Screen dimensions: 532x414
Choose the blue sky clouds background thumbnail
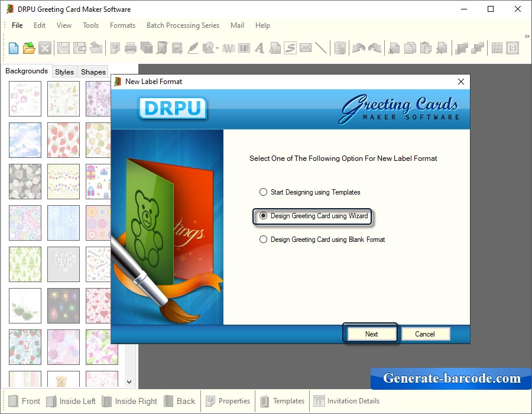coord(25,140)
